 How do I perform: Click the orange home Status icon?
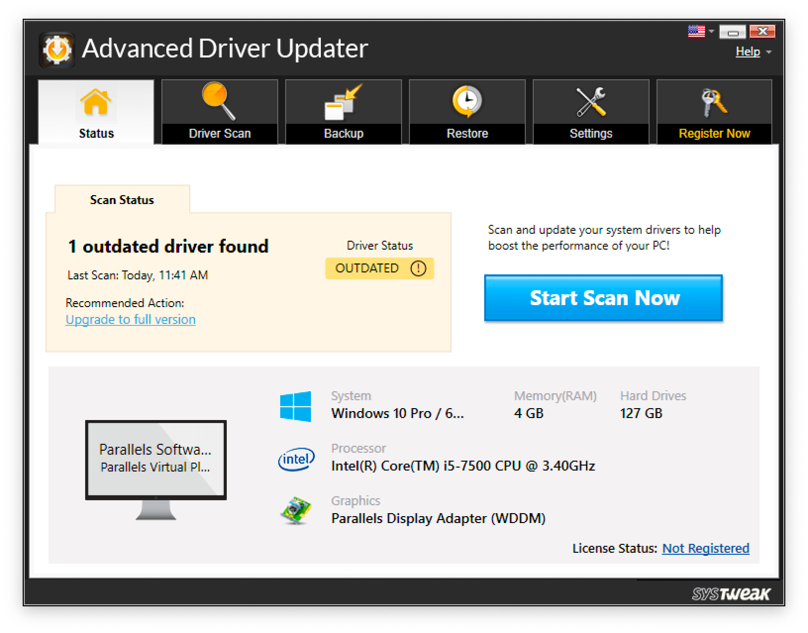coord(96,102)
